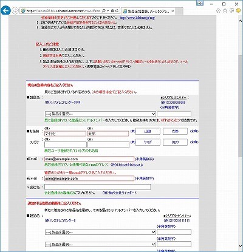Click the registered serial number field
243x252 pixels.
click(174, 114)
